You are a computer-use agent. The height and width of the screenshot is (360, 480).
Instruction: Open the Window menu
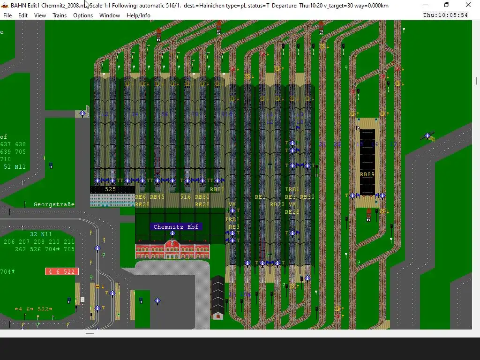(x=110, y=15)
